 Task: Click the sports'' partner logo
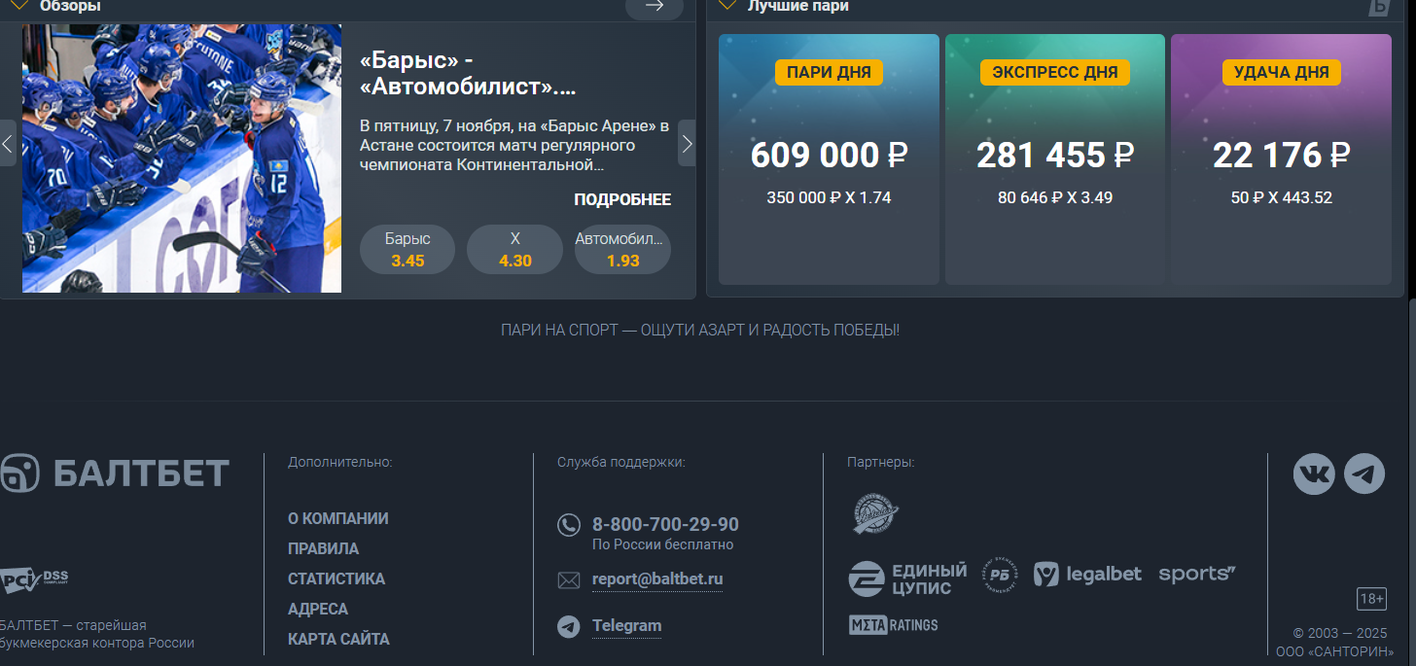click(x=1196, y=574)
